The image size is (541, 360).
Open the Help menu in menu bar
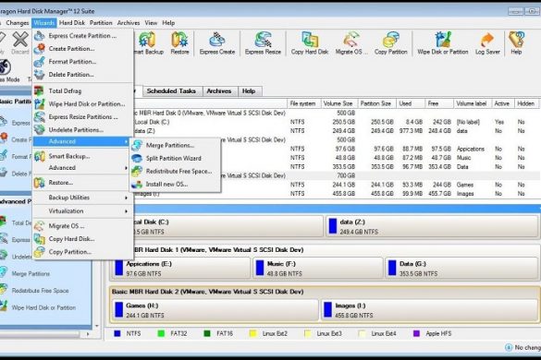tap(168, 23)
